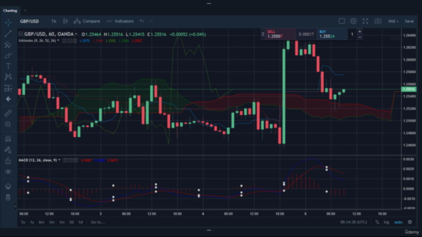The height and width of the screenshot is (237, 422).
Task: Set range to 3m
Action: tap(51, 223)
